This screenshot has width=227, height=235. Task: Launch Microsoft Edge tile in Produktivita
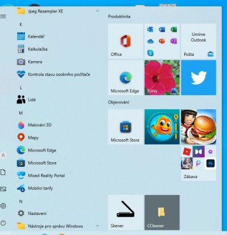(126, 78)
